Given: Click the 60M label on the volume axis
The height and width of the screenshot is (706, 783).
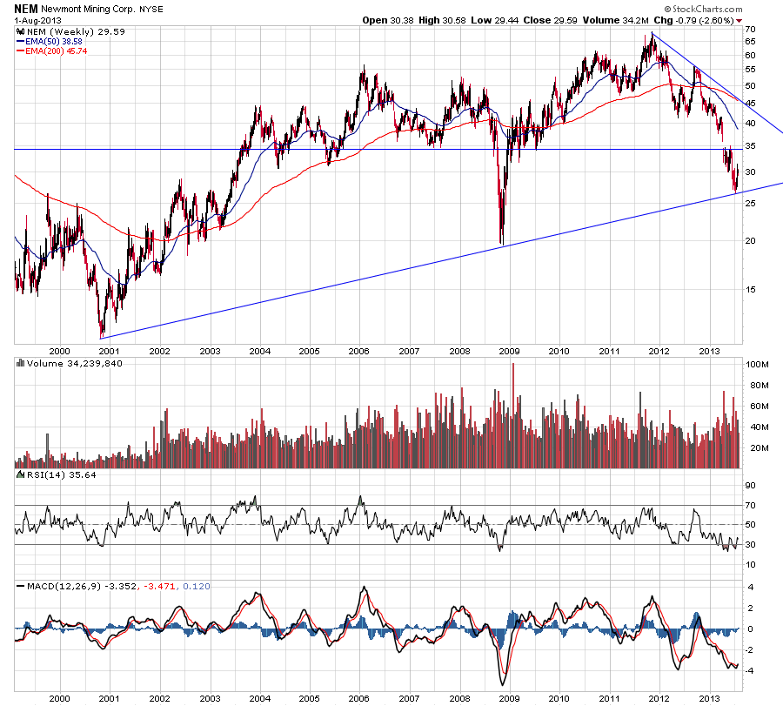Looking at the screenshot, I should (x=759, y=407).
